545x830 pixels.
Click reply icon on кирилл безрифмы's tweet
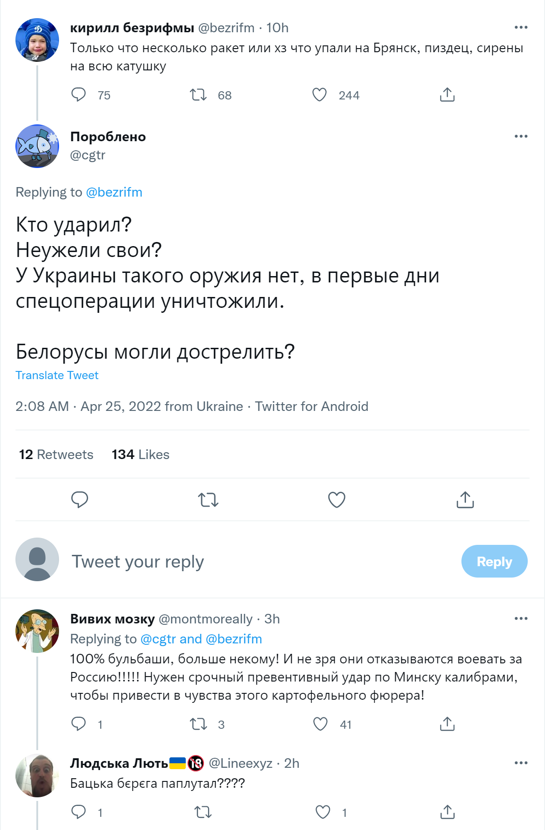point(79,95)
